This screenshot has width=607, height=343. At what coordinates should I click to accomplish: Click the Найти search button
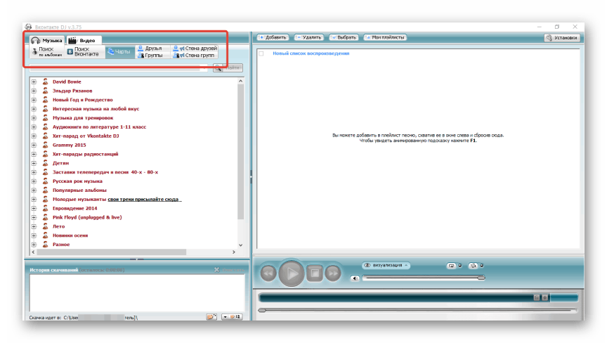click(228, 67)
